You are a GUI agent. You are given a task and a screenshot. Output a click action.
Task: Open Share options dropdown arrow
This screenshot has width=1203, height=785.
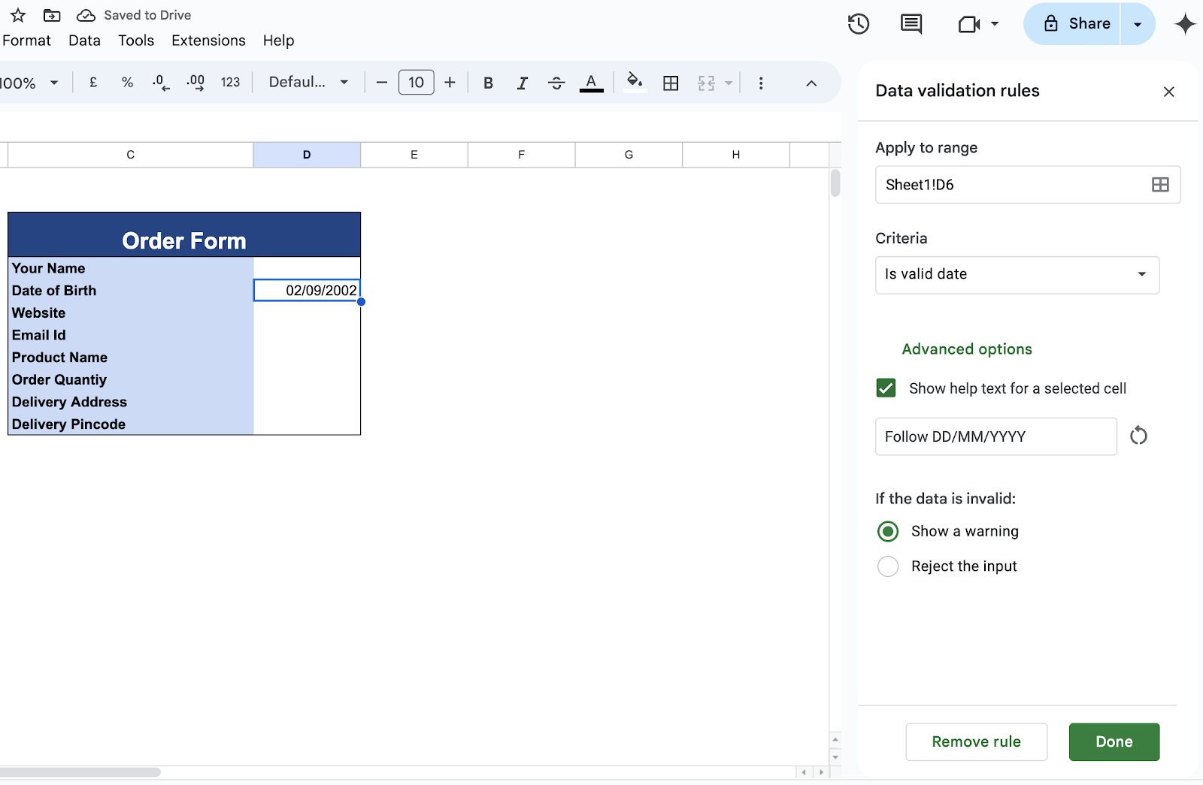point(1138,24)
